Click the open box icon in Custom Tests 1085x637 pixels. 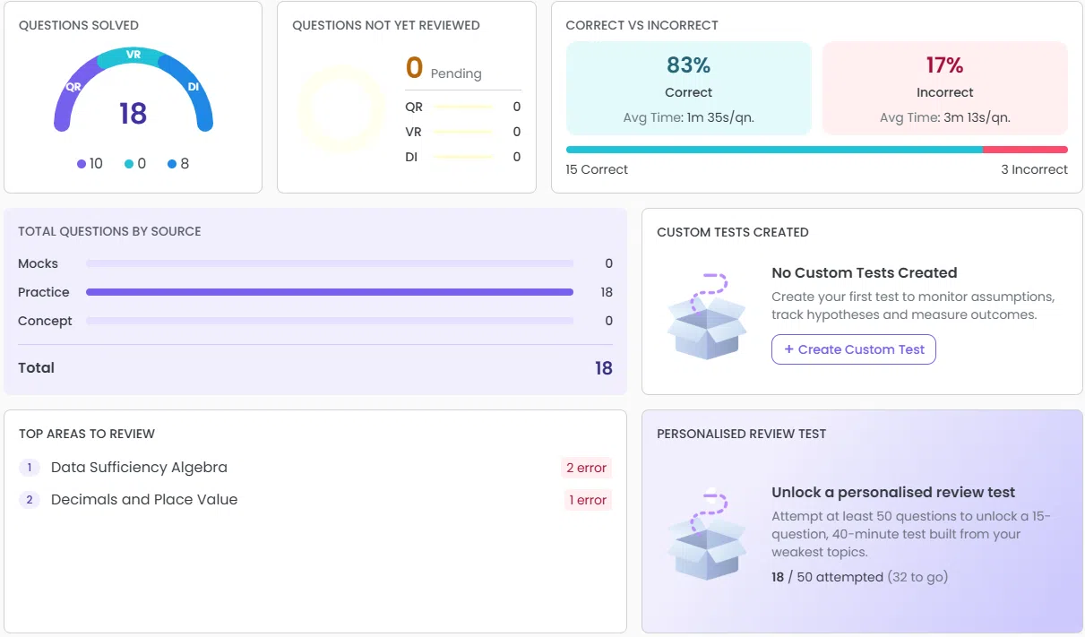[707, 316]
